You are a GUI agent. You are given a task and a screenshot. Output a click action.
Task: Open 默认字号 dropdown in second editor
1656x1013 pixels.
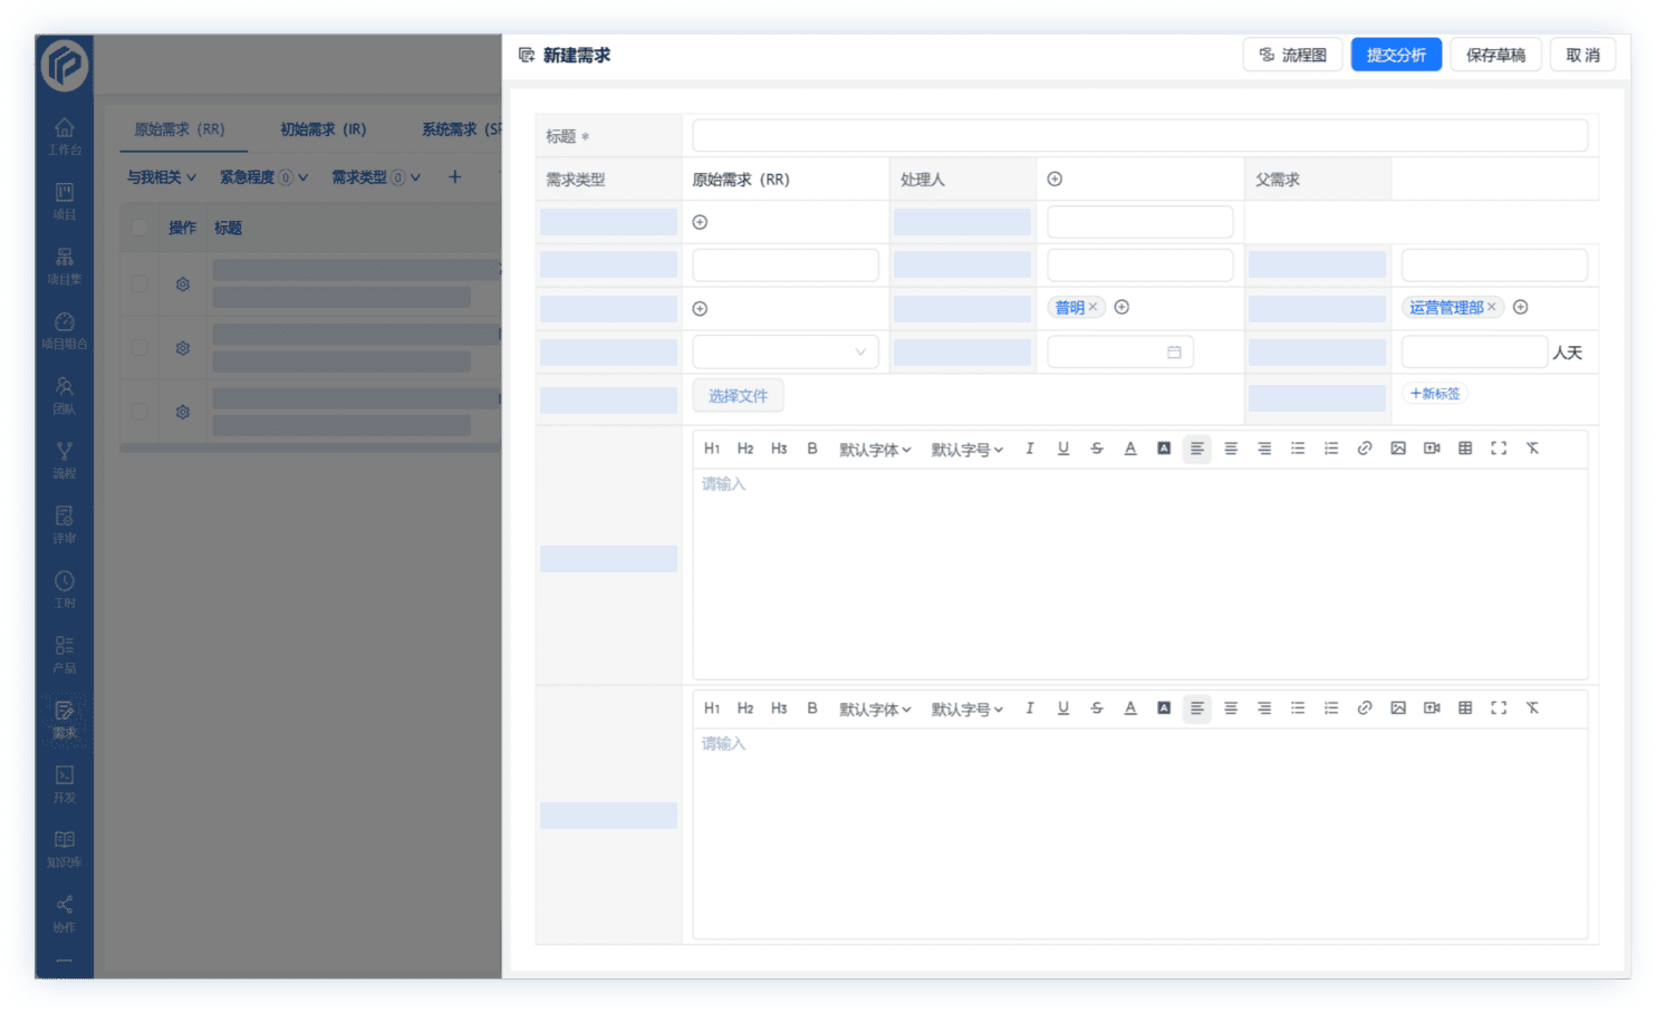point(966,708)
